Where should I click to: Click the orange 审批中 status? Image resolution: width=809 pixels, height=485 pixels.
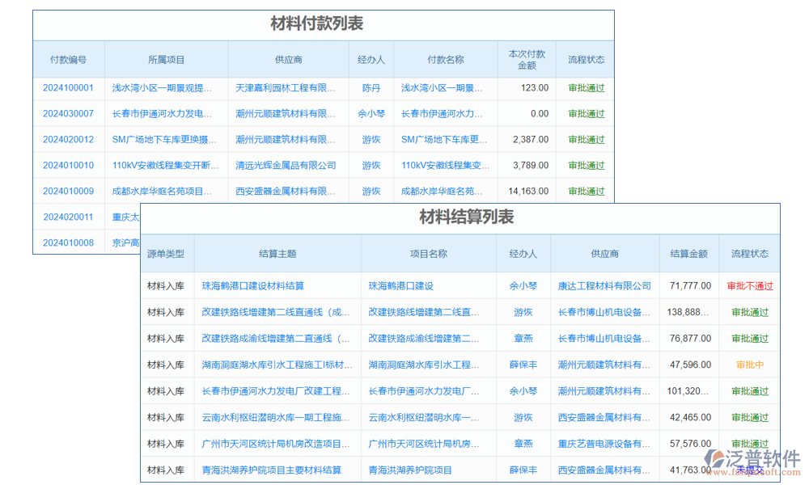click(749, 365)
